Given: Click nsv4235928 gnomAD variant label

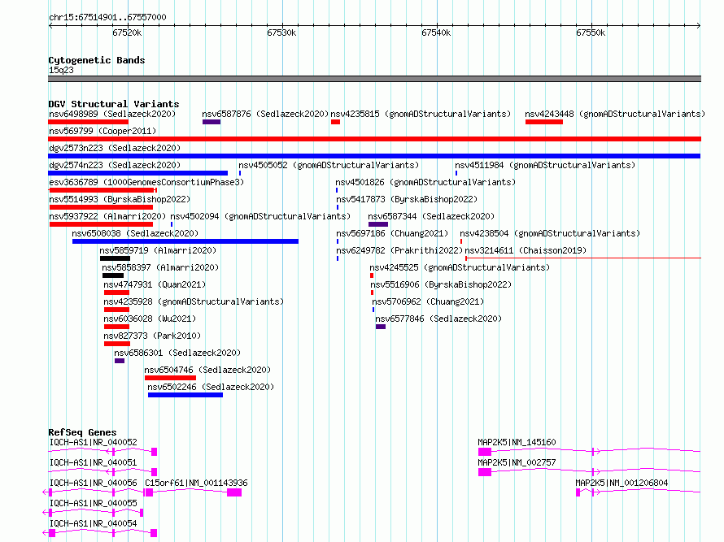Looking at the screenshot, I should 194,301.
